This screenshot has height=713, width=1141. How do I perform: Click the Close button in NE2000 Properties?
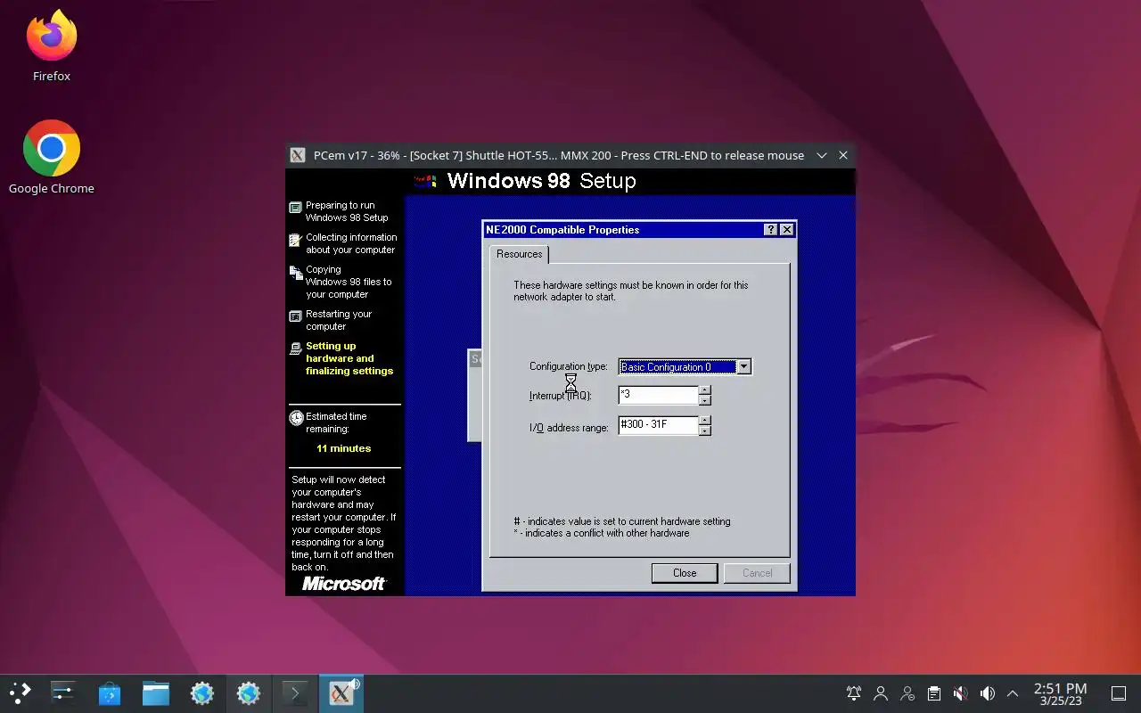tap(685, 573)
